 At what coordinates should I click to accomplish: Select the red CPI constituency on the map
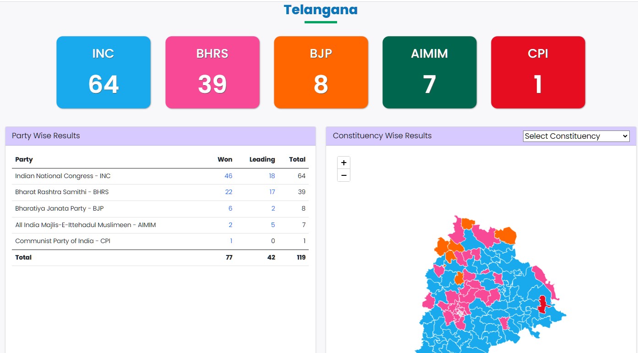pos(543,304)
